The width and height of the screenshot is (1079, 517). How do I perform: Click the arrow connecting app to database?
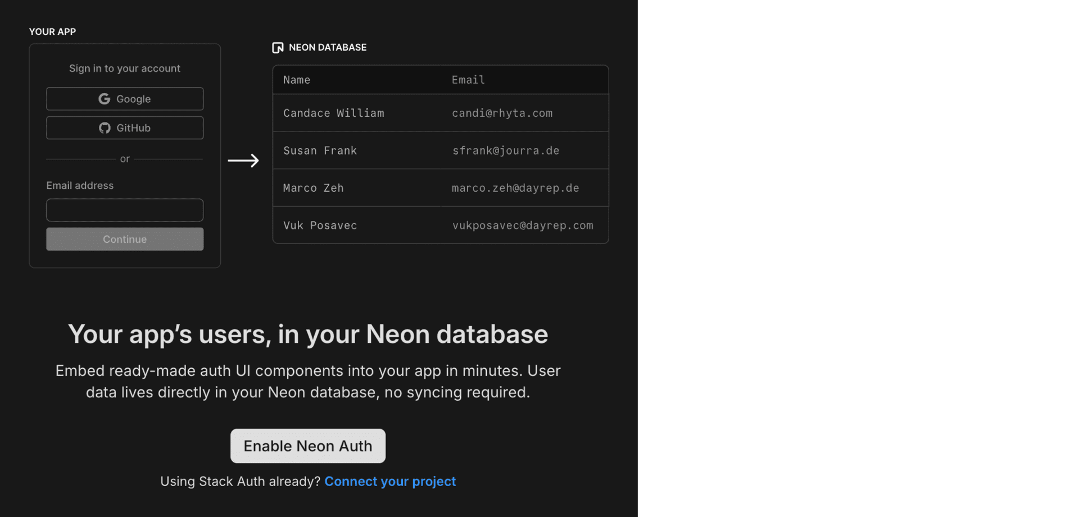tap(243, 161)
